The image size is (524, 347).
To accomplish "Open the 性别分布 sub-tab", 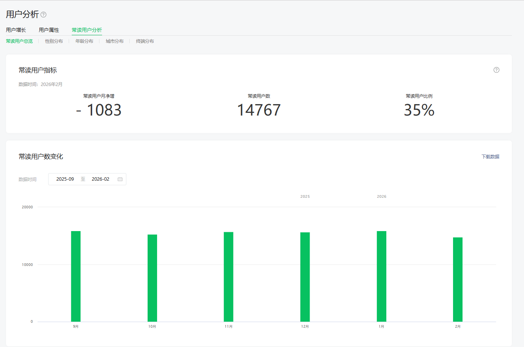I will tap(54, 41).
